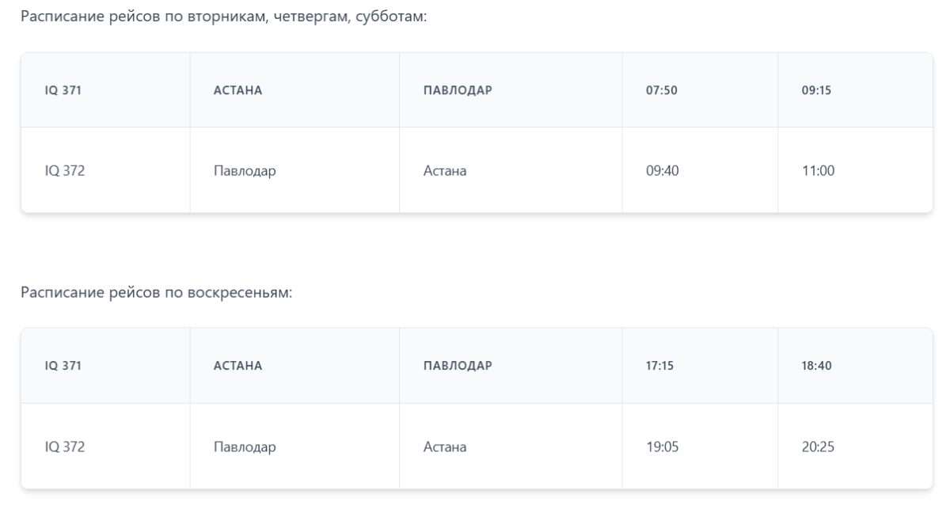Select IQ 371 in the Sunday schedule table

point(105,366)
